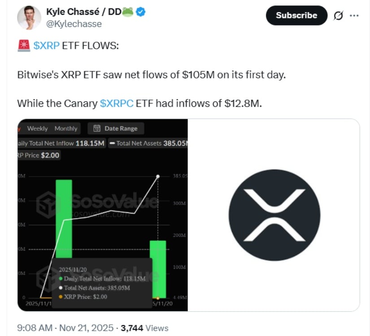
Task: Click the white data point at chart top
Action: click(x=158, y=176)
